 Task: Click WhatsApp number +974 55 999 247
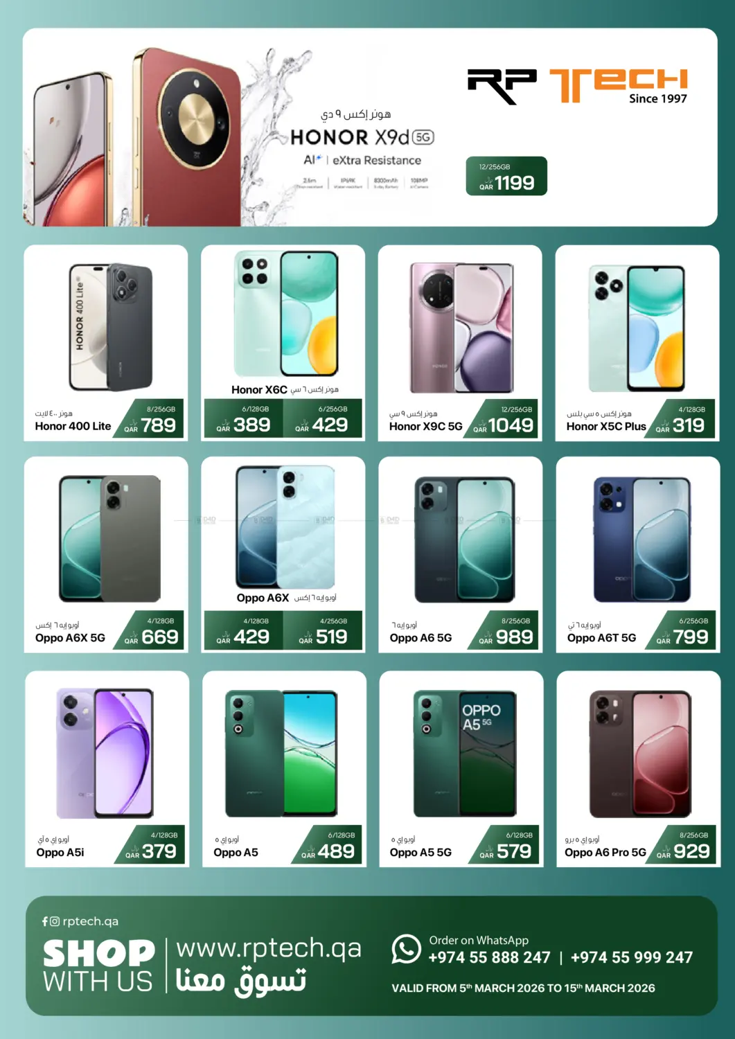(631, 957)
